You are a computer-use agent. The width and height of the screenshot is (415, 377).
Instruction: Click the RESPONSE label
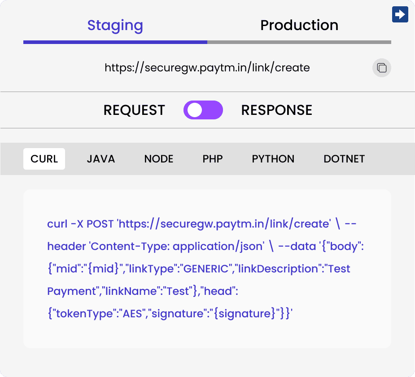(276, 110)
